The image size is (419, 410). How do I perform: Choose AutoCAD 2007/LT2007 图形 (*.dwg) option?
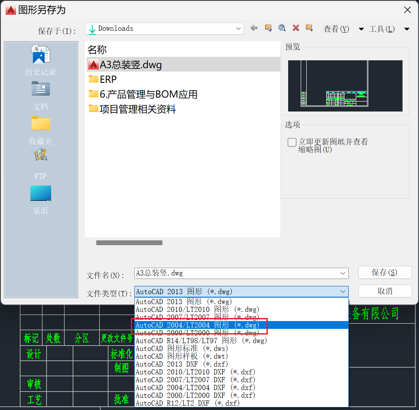click(x=242, y=317)
